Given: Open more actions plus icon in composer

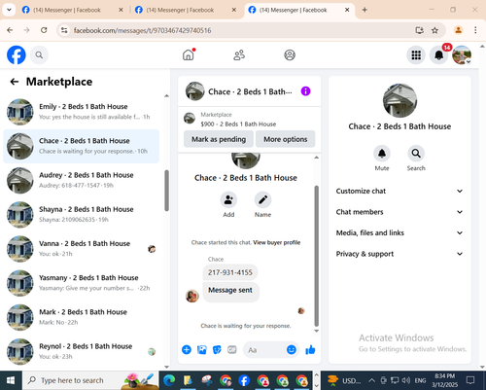Looking at the screenshot, I should (187, 350).
